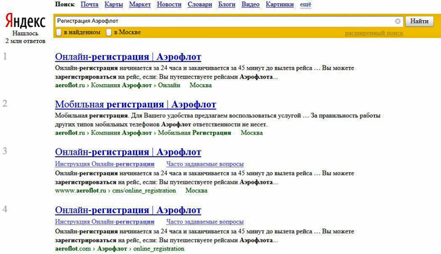The height and width of the screenshot is (254, 441).
Task: Go to Карты service
Action: tap(114, 5)
